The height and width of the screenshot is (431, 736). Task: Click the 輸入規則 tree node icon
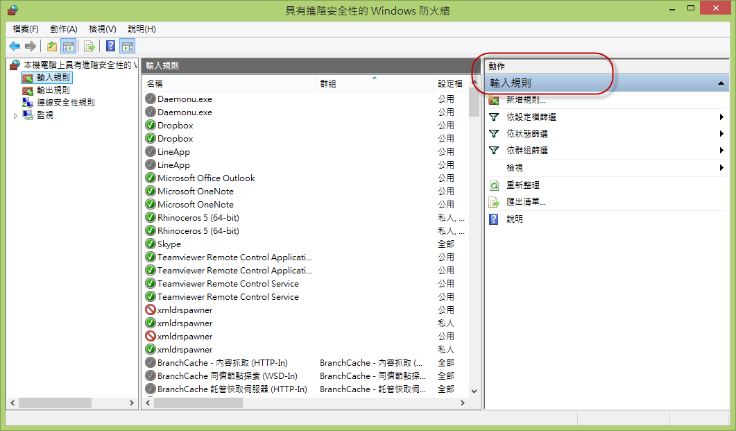(x=28, y=78)
